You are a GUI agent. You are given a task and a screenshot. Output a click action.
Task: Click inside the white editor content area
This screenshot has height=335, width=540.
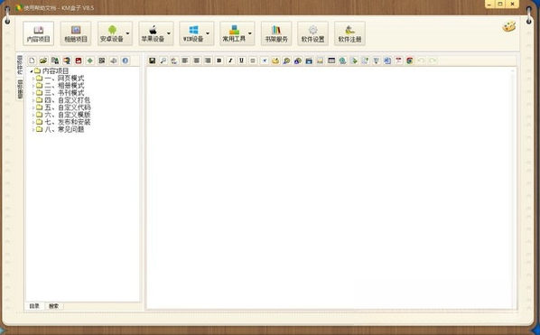329,188
